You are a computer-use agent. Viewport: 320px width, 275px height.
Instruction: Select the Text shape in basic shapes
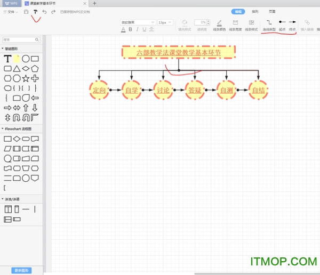click(7, 59)
